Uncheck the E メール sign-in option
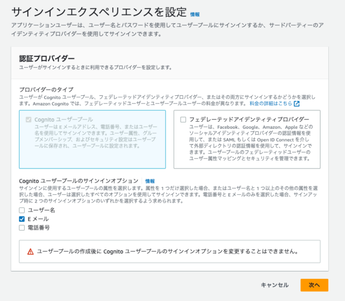Screen dimensions: 345x301 (x=22, y=219)
